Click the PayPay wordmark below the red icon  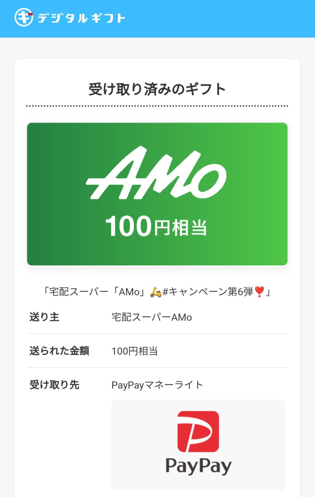pos(198,465)
